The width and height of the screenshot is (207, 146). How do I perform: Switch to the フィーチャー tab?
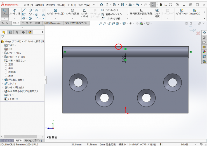[6, 23]
